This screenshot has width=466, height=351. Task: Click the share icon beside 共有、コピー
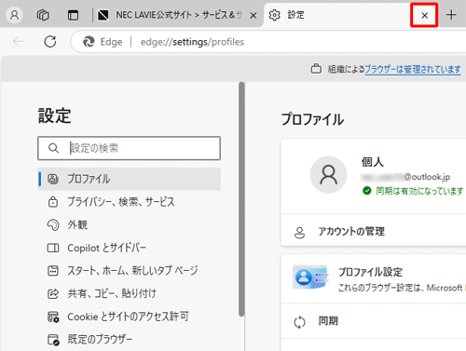click(53, 293)
